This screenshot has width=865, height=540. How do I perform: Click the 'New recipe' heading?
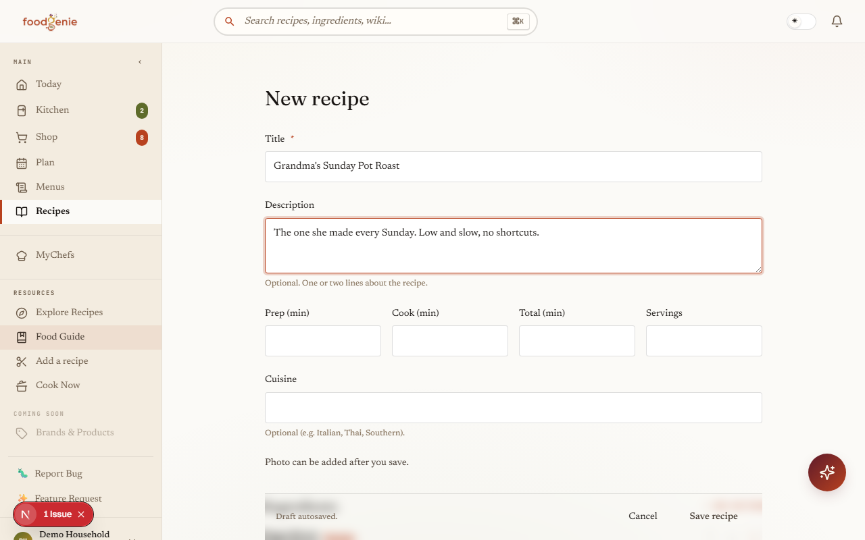pos(317,99)
